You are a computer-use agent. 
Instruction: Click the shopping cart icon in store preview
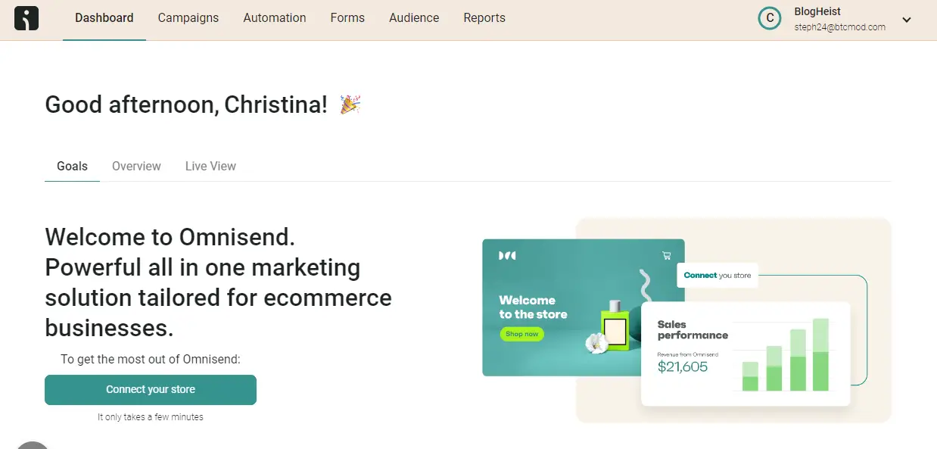[667, 255]
